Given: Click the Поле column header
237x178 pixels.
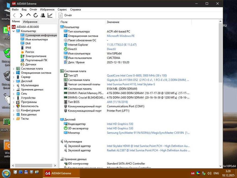Looking at the screenshot, I should point(83,22).
